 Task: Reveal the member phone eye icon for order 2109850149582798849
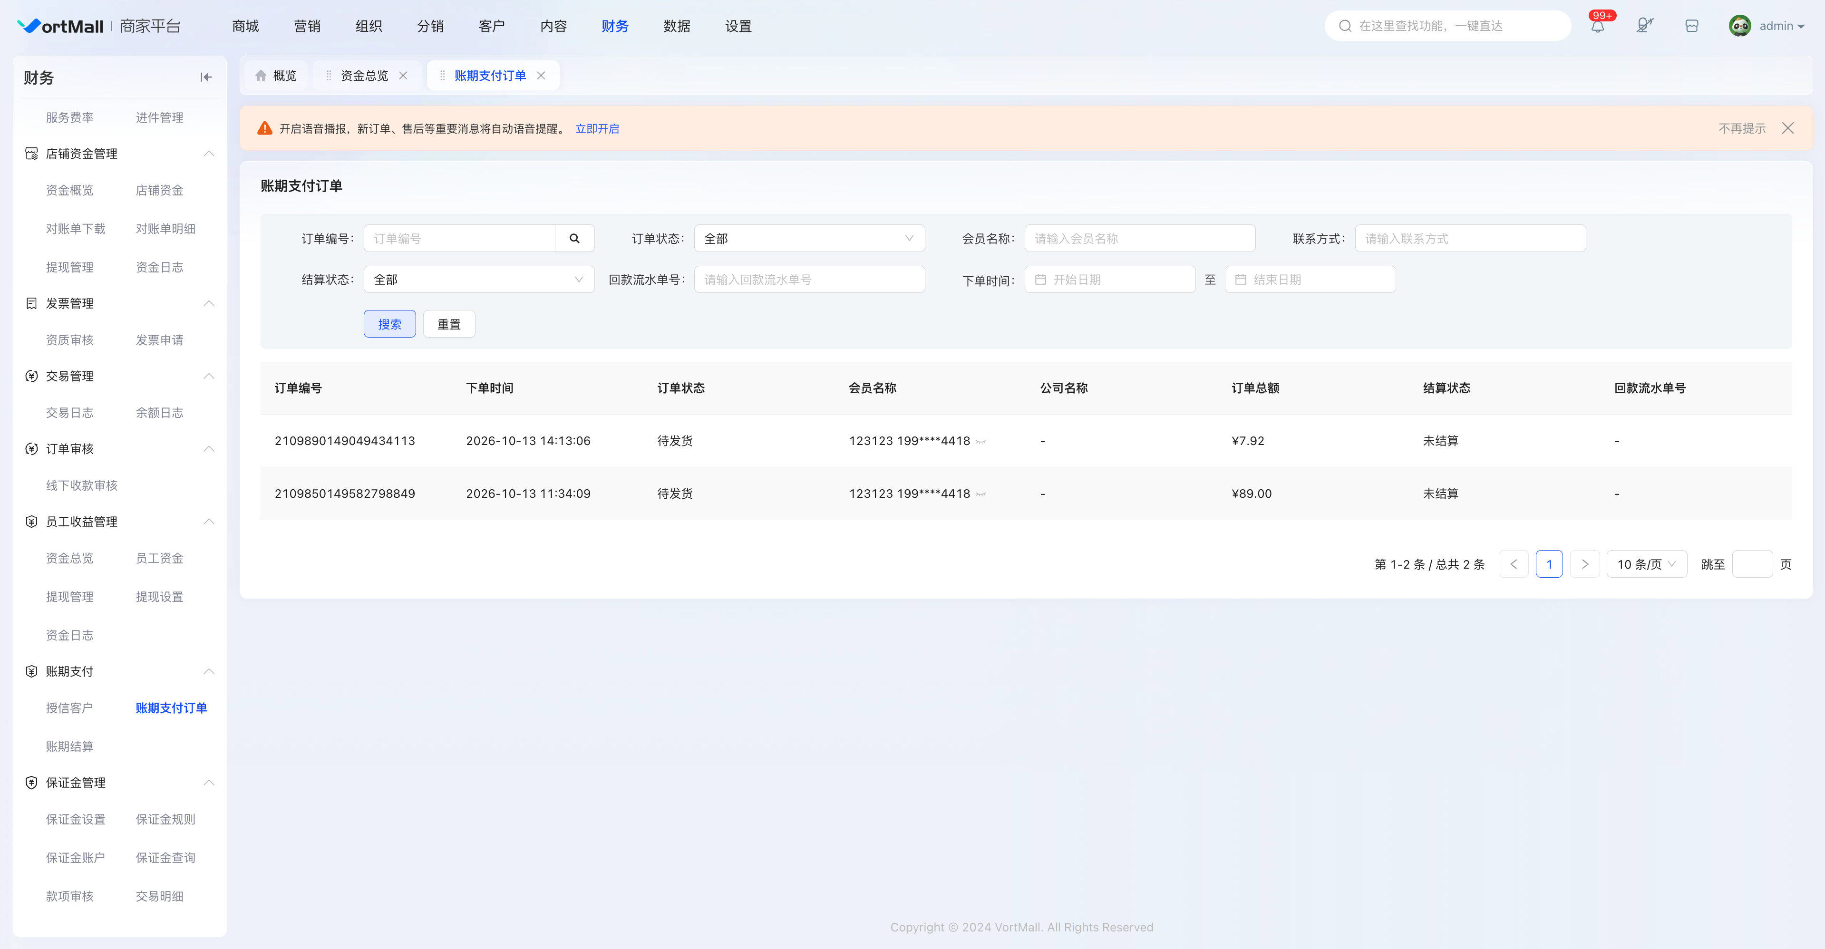pos(980,494)
